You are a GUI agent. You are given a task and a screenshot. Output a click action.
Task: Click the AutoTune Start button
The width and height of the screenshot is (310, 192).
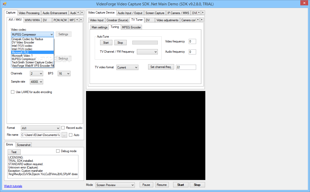(106, 43)
